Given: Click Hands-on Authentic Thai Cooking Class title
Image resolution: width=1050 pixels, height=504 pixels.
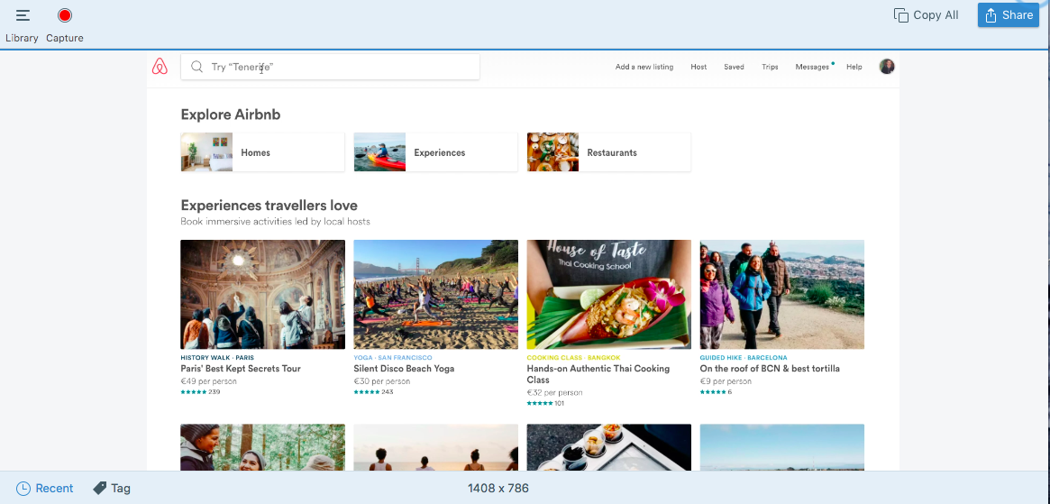Looking at the screenshot, I should coord(598,374).
